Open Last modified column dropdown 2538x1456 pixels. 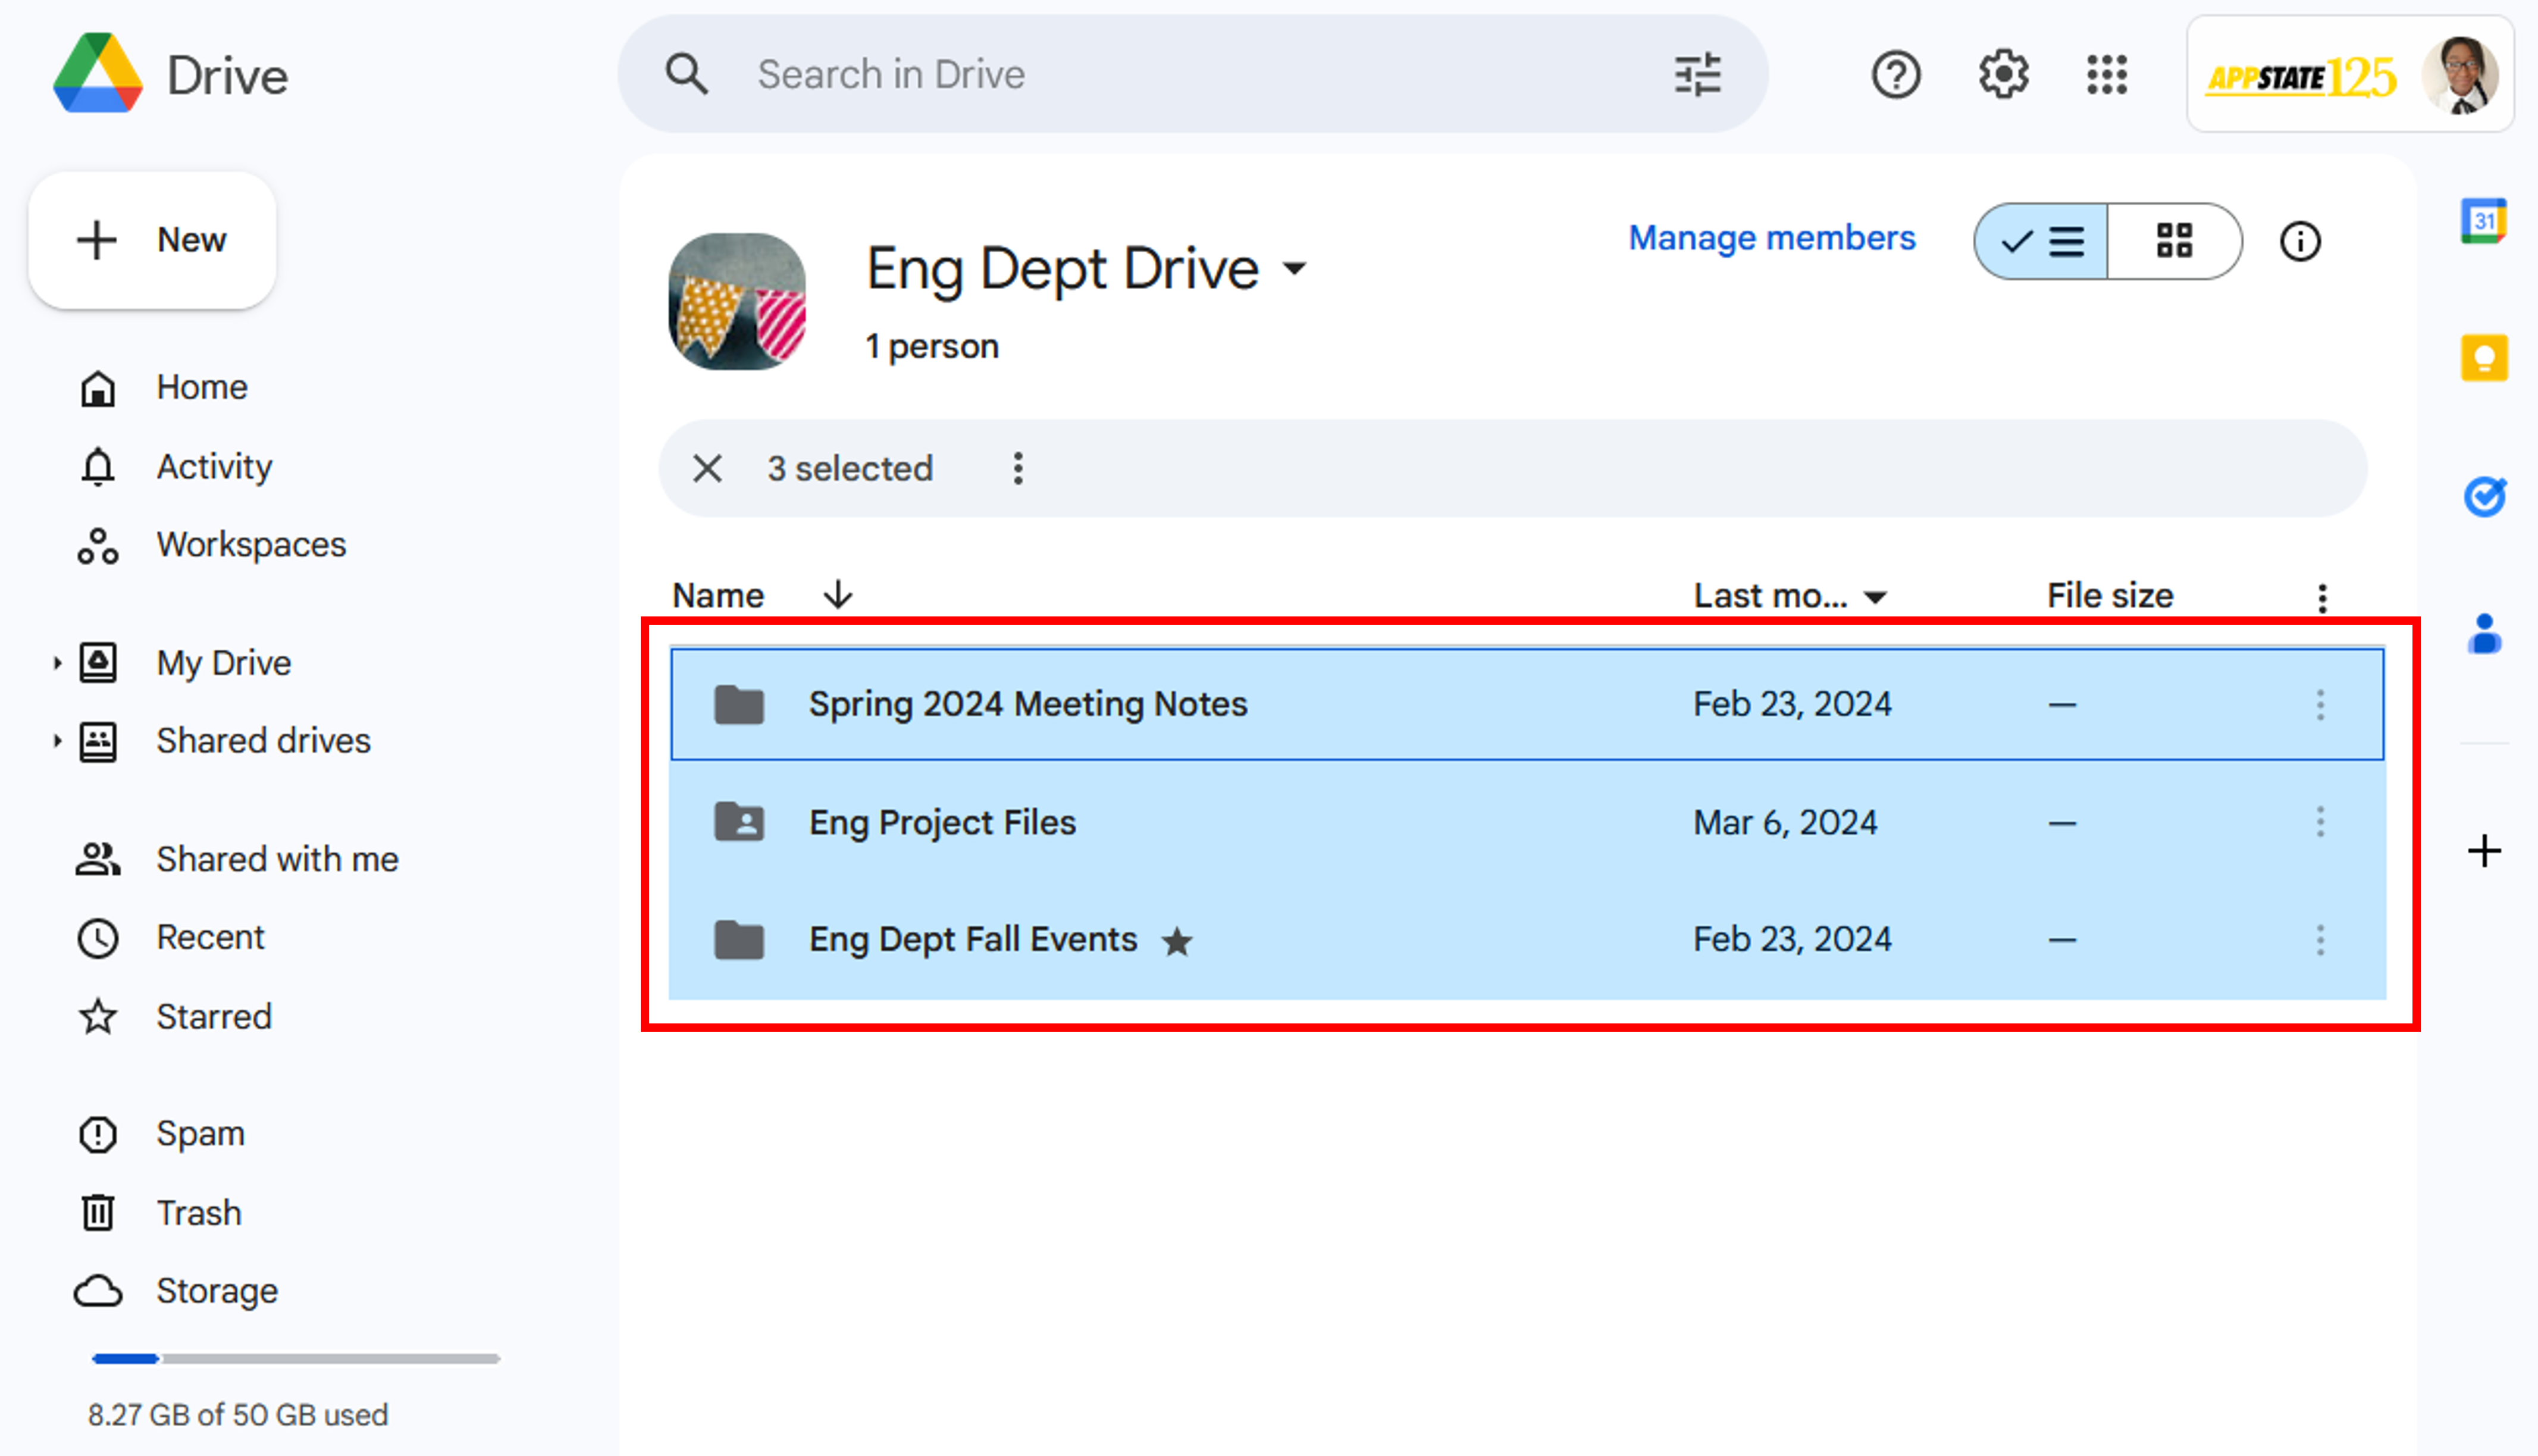pyautogui.click(x=1876, y=597)
